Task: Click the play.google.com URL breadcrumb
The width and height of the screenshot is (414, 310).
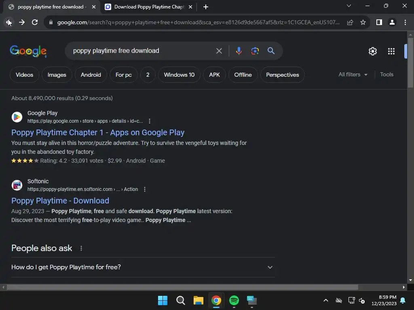Action: [x=85, y=121]
